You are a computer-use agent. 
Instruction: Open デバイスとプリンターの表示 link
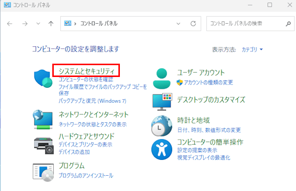pos(85,145)
